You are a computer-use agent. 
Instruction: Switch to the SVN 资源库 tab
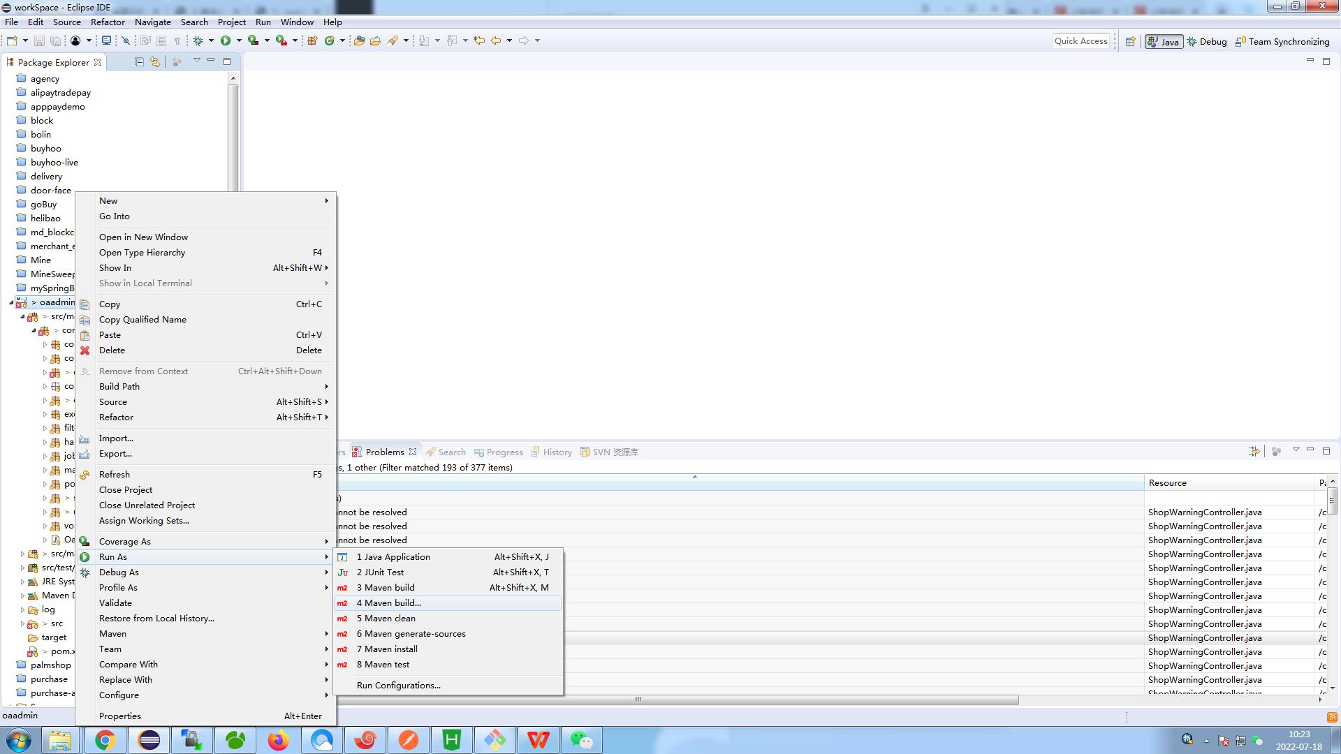coord(609,452)
